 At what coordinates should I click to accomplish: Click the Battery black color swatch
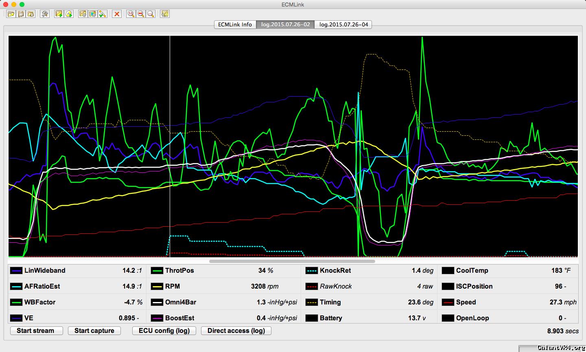pos(311,318)
